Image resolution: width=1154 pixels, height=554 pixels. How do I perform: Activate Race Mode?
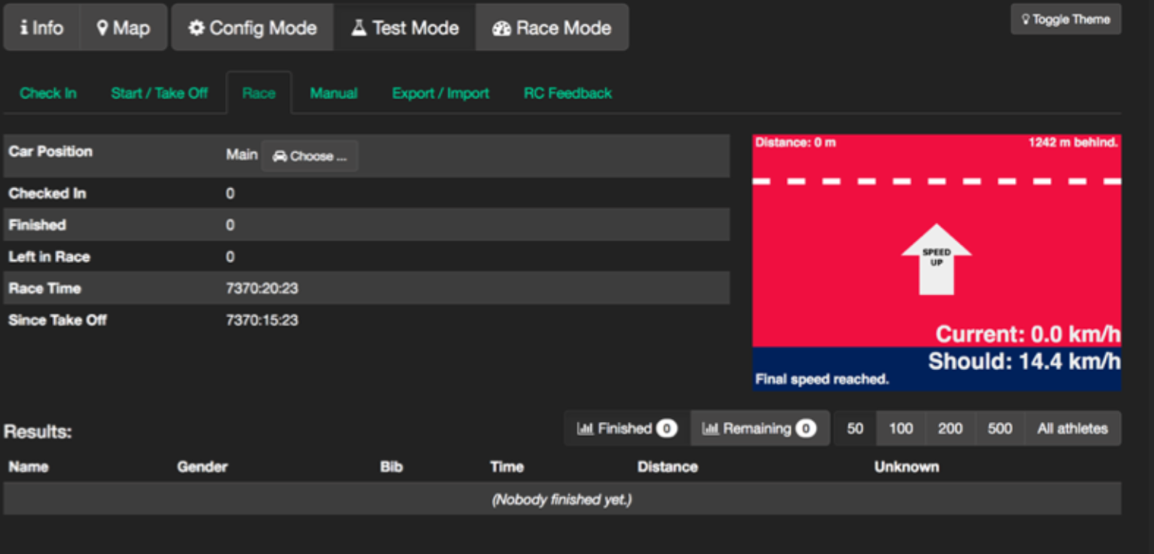point(552,28)
